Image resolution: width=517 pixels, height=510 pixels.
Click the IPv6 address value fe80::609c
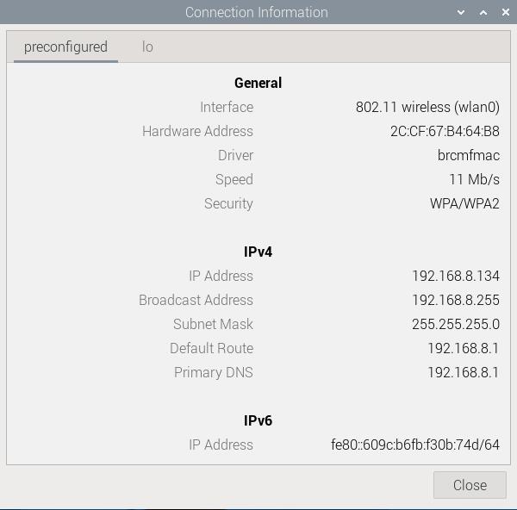415,445
